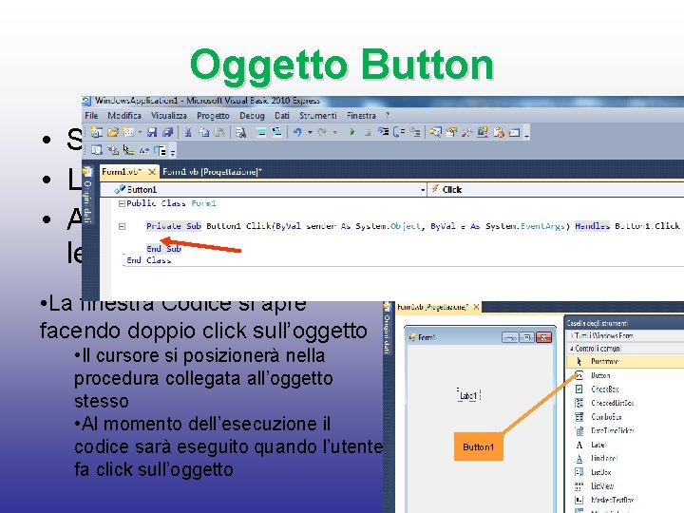Screen dimensions: 684x513
Task: Collapse the Public Class Form1 block
Action: point(123,203)
